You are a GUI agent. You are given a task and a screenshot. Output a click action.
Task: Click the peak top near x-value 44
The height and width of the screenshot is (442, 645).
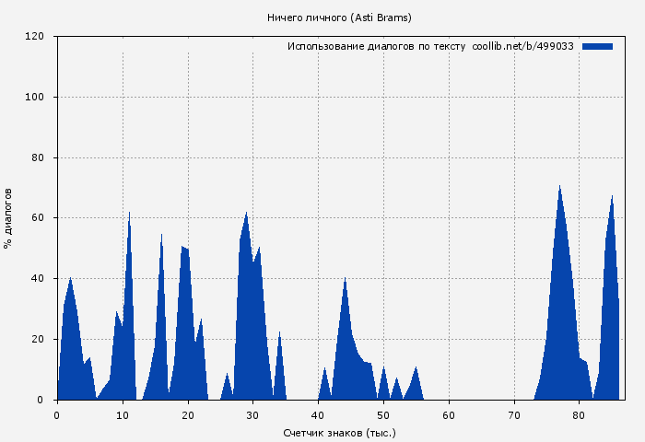[345, 279]
